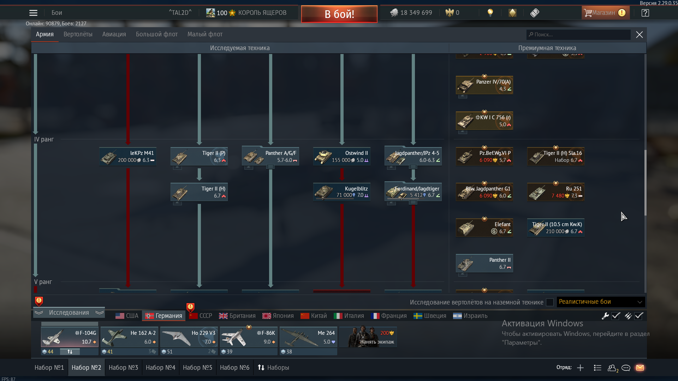Select premium KW I C 756 (r)

[x=484, y=121]
